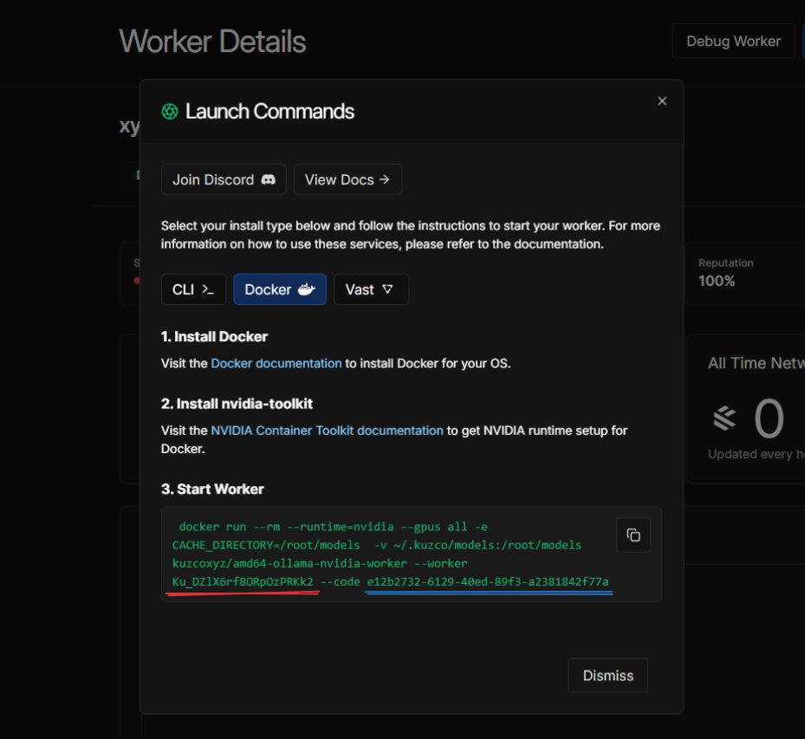Click the green logo beside Launch Commands
The width and height of the screenshot is (805, 739).
tap(170, 112)
